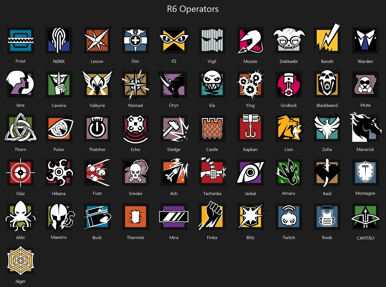Viewport: 386px width, 287px height.
Task: Select the Bandit lightning icon
Action: pos(327,39)
